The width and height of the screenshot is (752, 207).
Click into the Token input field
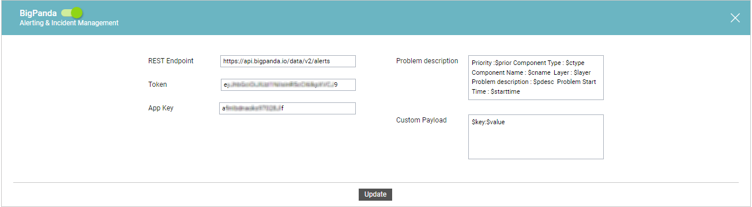click(288, 85)
